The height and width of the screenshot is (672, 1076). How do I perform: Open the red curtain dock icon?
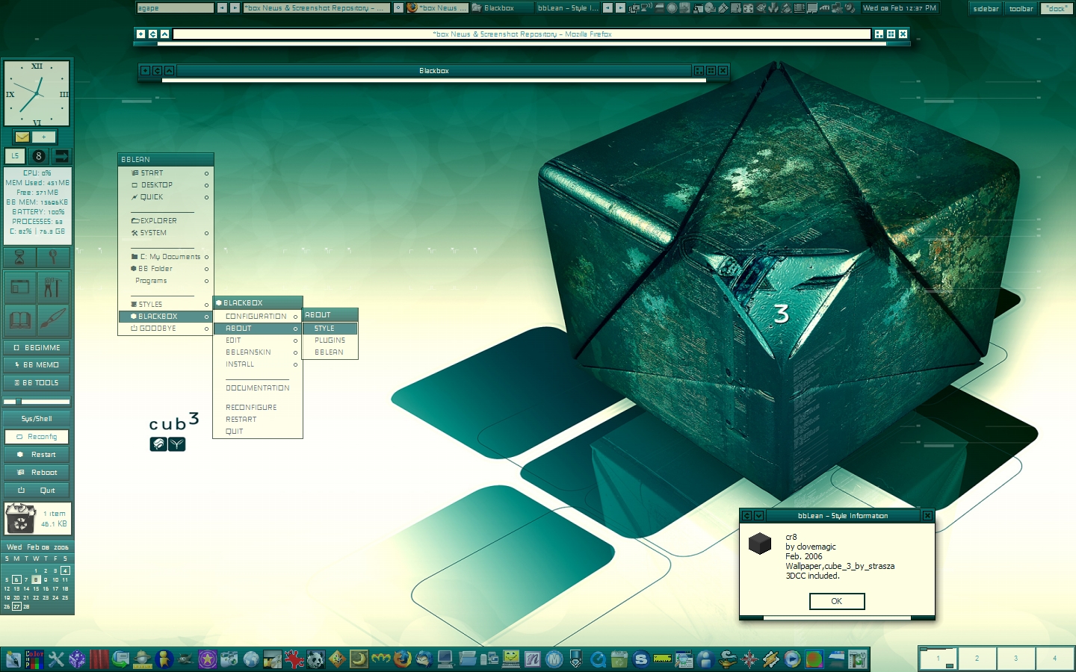pos(99,659)
